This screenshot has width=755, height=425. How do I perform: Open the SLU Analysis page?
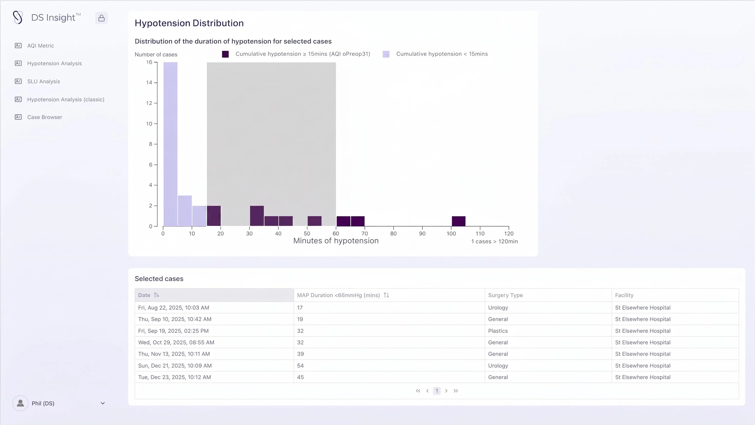[x=43, y=81]
